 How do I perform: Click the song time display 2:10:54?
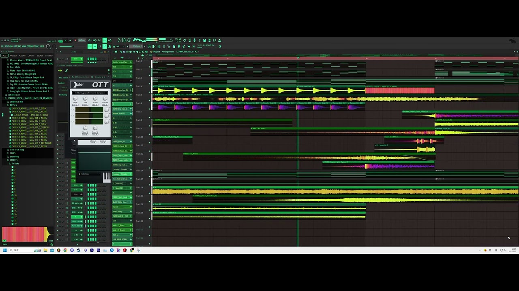(x=124, y=40)
